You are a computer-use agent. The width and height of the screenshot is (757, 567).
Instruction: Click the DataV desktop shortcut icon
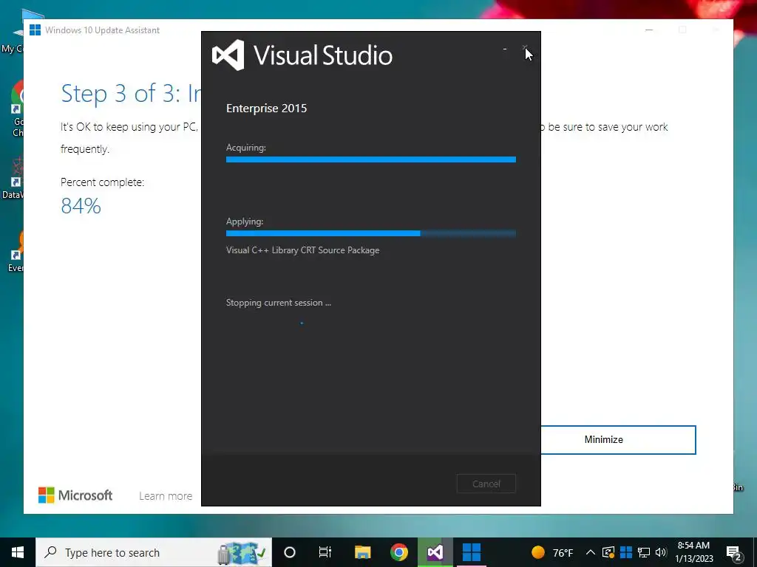pos(13,177)
